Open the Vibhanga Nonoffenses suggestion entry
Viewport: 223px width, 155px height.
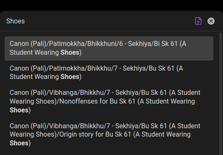pos(109,101)
